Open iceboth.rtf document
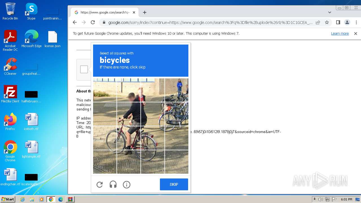This screenshot has width=361, height=203. coord(31,122)
